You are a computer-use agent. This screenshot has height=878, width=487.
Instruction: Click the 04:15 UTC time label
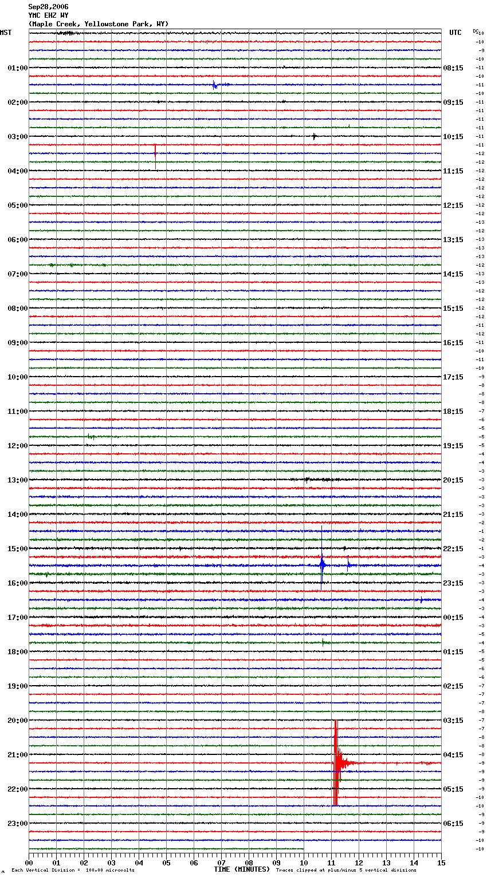453,755
